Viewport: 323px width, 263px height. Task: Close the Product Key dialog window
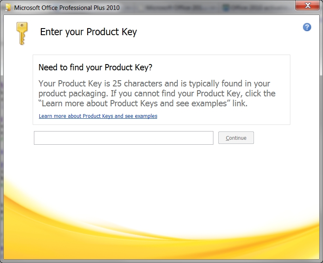tap(308, 6)
